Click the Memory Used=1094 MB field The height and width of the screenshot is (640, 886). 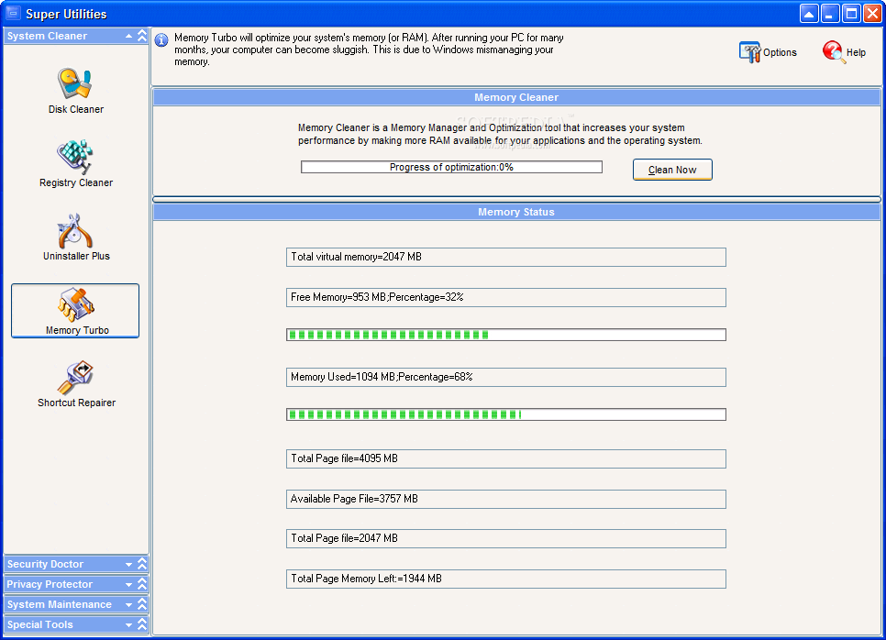click(x=505, y=378)
